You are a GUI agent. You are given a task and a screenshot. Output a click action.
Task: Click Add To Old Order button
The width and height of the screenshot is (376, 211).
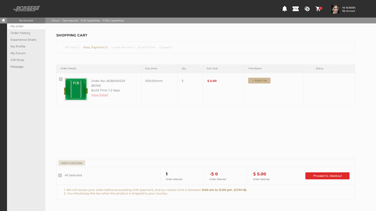point(72,163)
